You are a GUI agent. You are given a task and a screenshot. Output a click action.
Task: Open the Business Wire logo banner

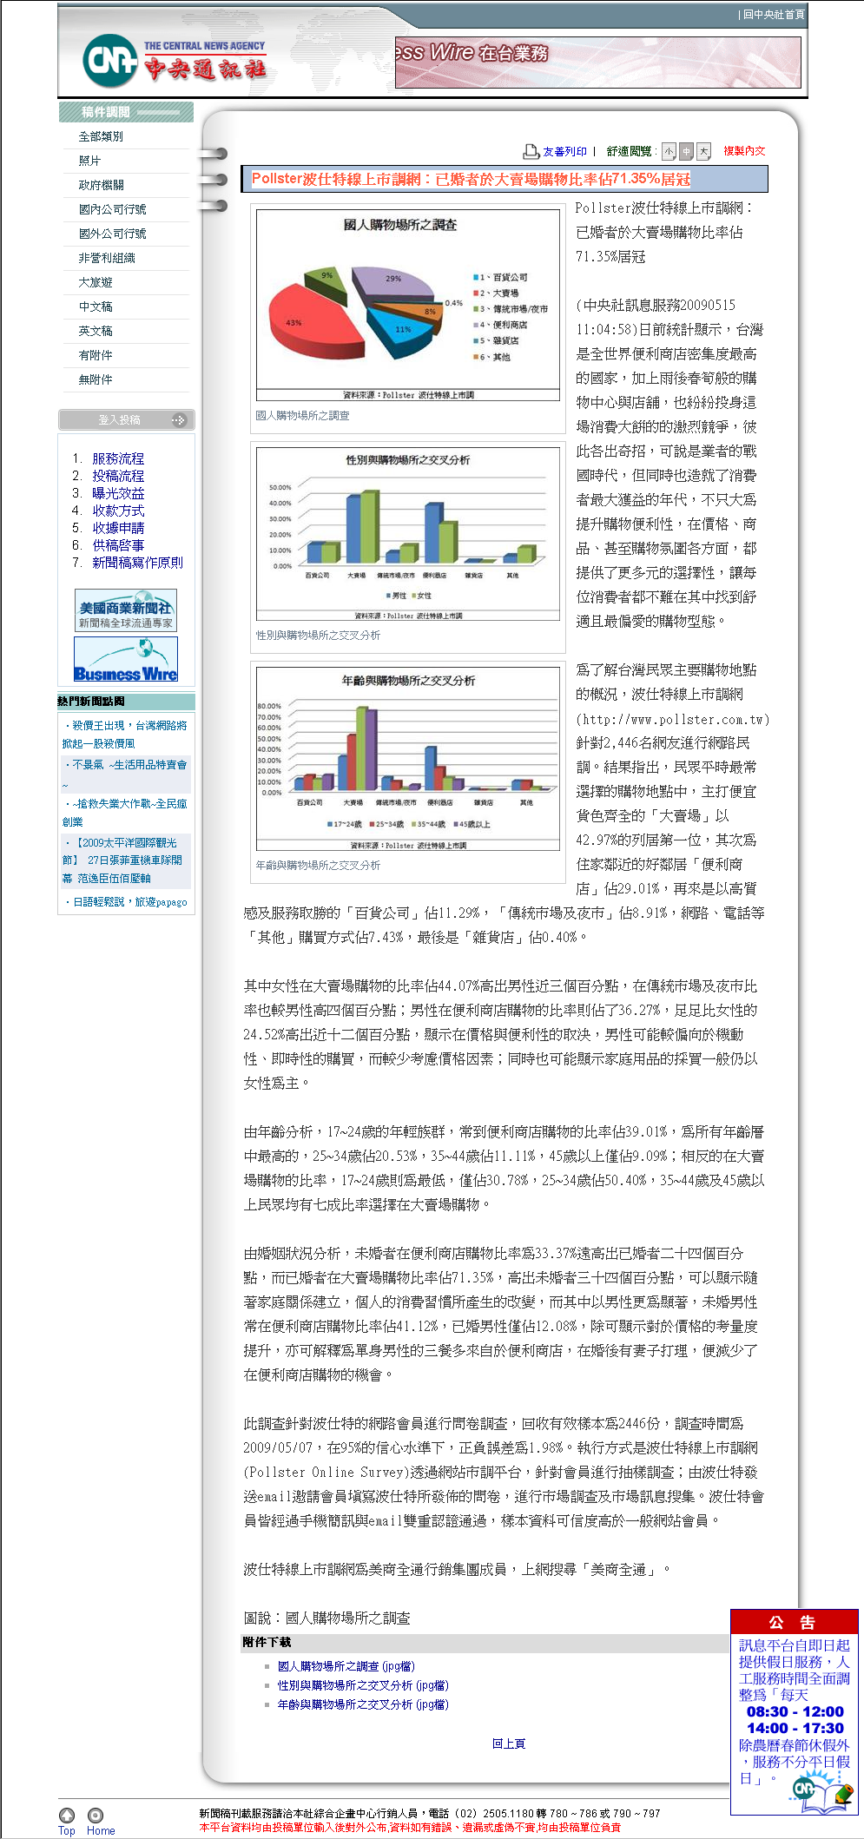click(x=126, y=659)
